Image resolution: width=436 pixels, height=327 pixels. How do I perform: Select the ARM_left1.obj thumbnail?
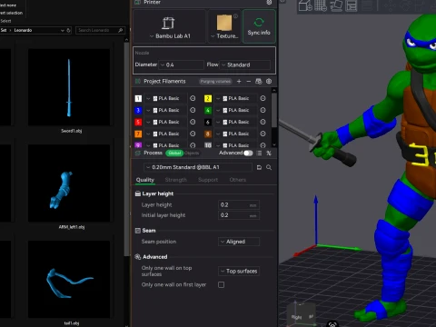(69, 183)
